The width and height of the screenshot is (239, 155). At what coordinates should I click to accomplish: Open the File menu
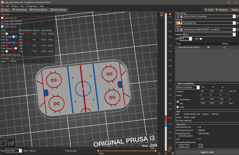tap(2, 6)
